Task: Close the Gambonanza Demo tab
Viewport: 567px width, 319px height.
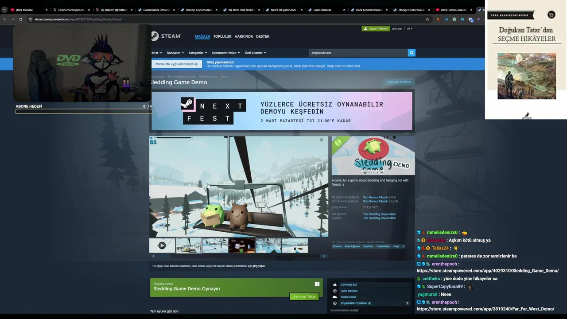Action: (174, 10)
